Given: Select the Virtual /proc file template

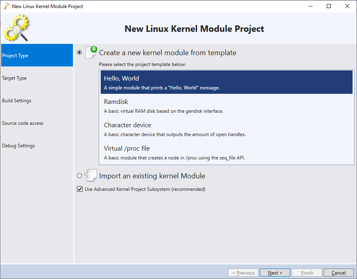Looking at the screenshot, I should (x=226, y=153).
